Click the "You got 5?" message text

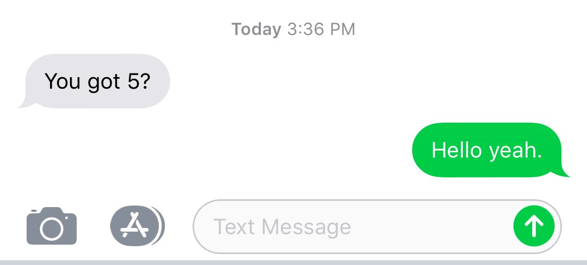pos(98,81)
